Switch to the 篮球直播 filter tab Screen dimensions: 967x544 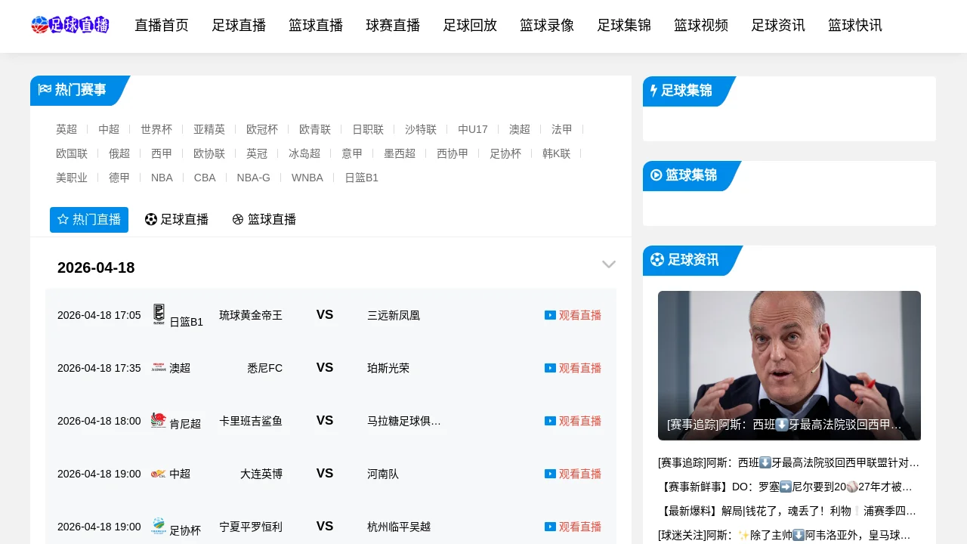click(x=264, y=220)
